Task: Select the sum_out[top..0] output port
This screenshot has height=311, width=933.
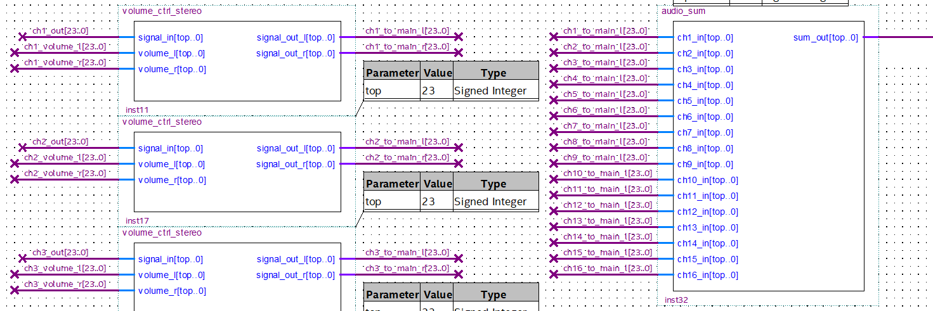Action: 825,38
